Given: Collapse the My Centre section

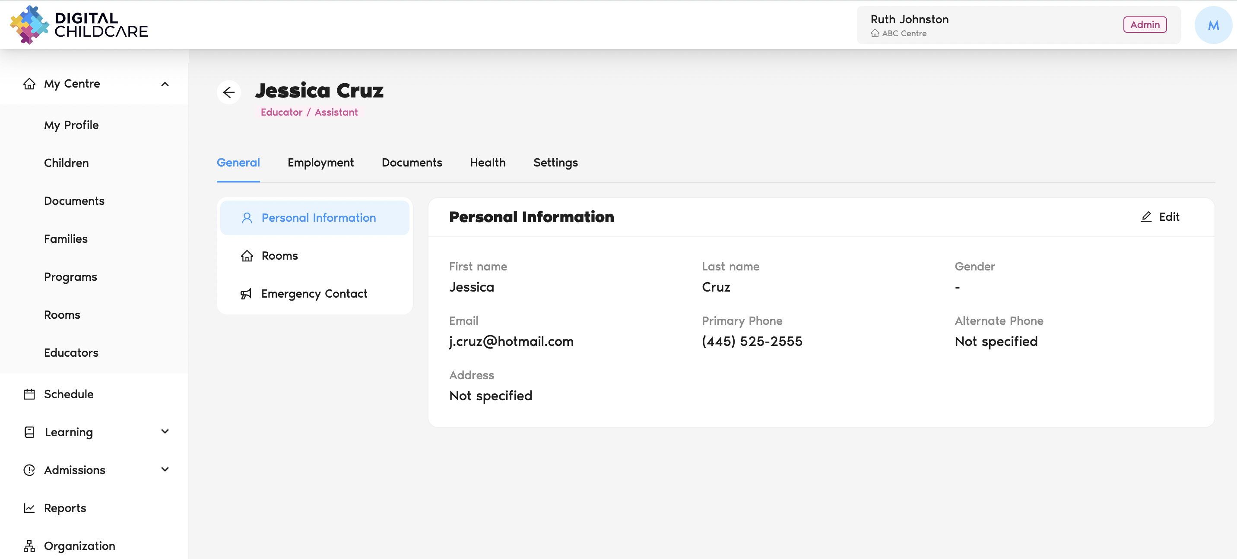Looking at the screenshot, I should point(165,84).
